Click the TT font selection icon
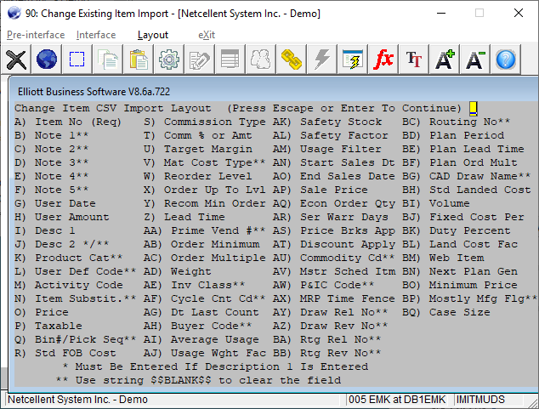 pos(413,60)
